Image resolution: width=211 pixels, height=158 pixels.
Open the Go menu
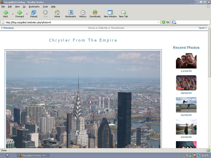[x=24, y=7]
